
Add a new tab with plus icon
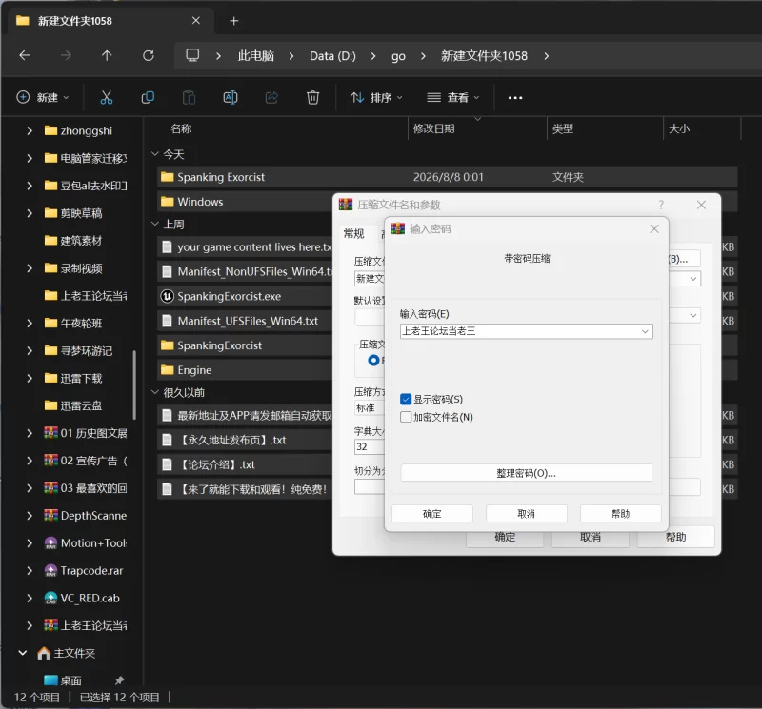point(233,21)
